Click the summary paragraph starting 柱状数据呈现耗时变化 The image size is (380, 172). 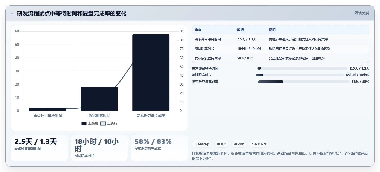pos(280,156)
